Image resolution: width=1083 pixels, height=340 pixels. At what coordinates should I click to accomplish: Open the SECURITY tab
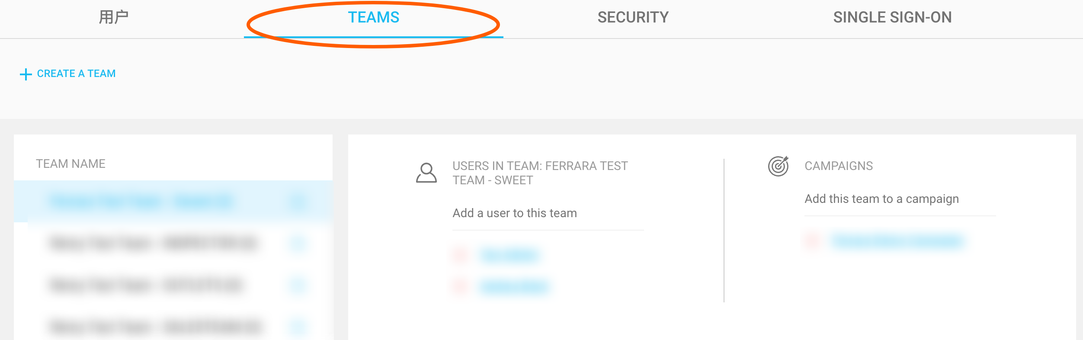633,17
